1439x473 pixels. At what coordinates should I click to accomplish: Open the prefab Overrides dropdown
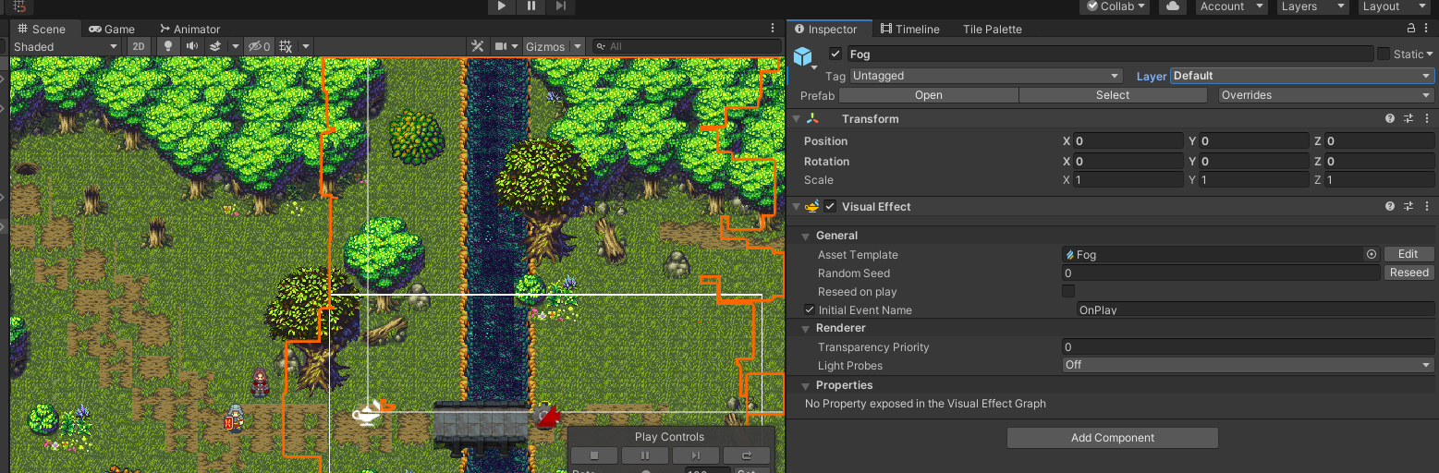(x=1326, y=95)
